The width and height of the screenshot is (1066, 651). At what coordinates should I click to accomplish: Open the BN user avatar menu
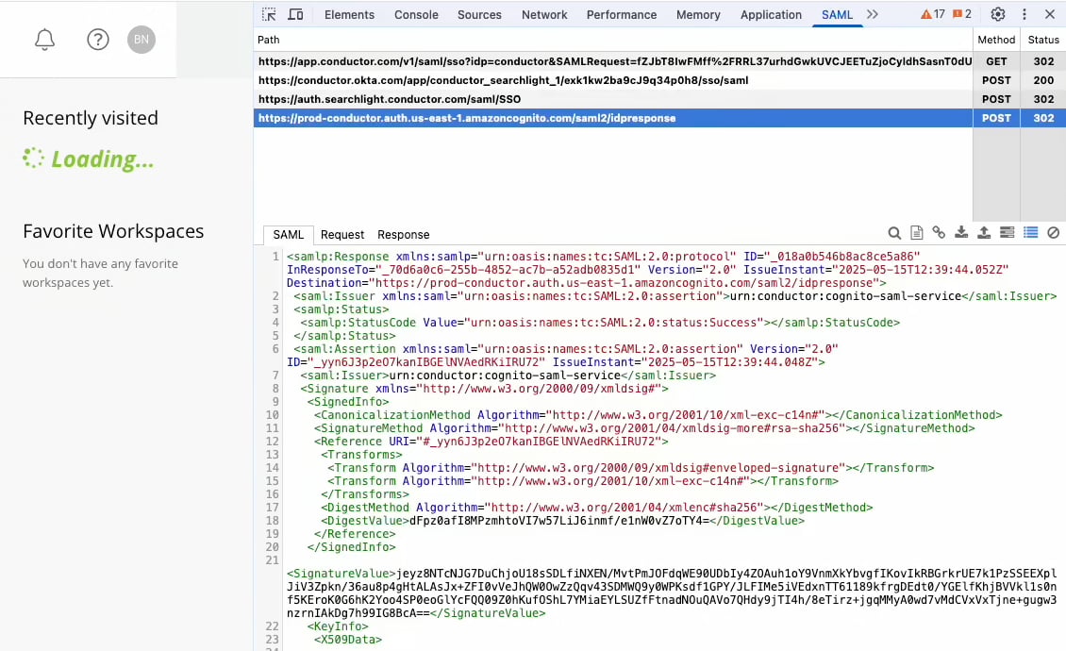142,40
